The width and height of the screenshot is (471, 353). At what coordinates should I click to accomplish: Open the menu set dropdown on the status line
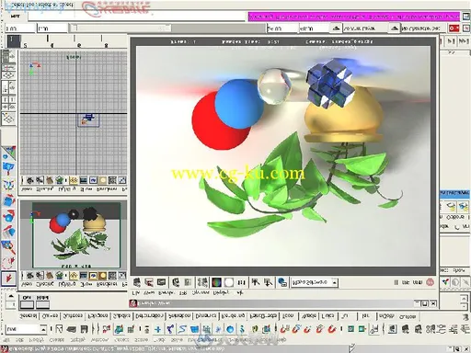click(x=43, y=329)
